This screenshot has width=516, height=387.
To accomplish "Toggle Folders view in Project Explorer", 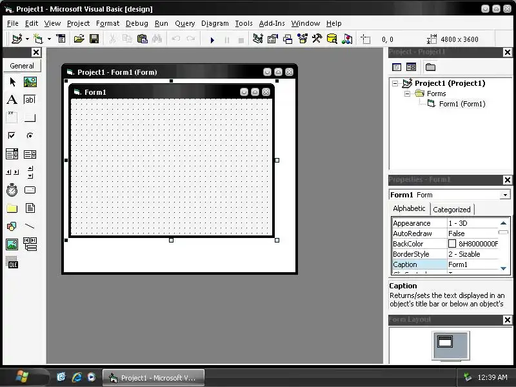I will 430,67.
